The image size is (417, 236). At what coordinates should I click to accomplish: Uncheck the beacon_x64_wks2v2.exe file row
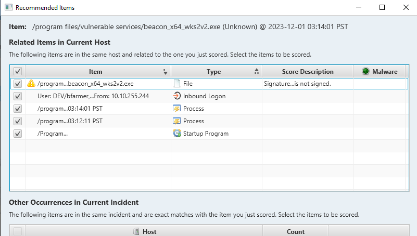pyautogui.click(x=18, y=84)
